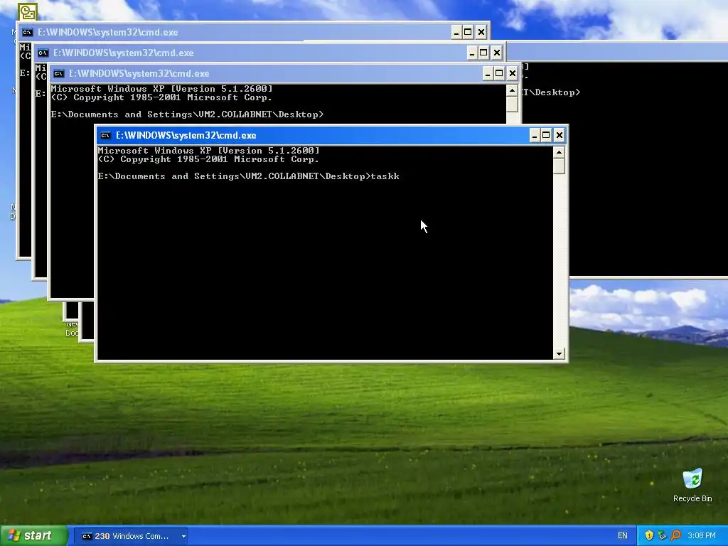Minimize the backmost cmd window
The height and width of the screenshot is (546, 728).
(456, 33)
